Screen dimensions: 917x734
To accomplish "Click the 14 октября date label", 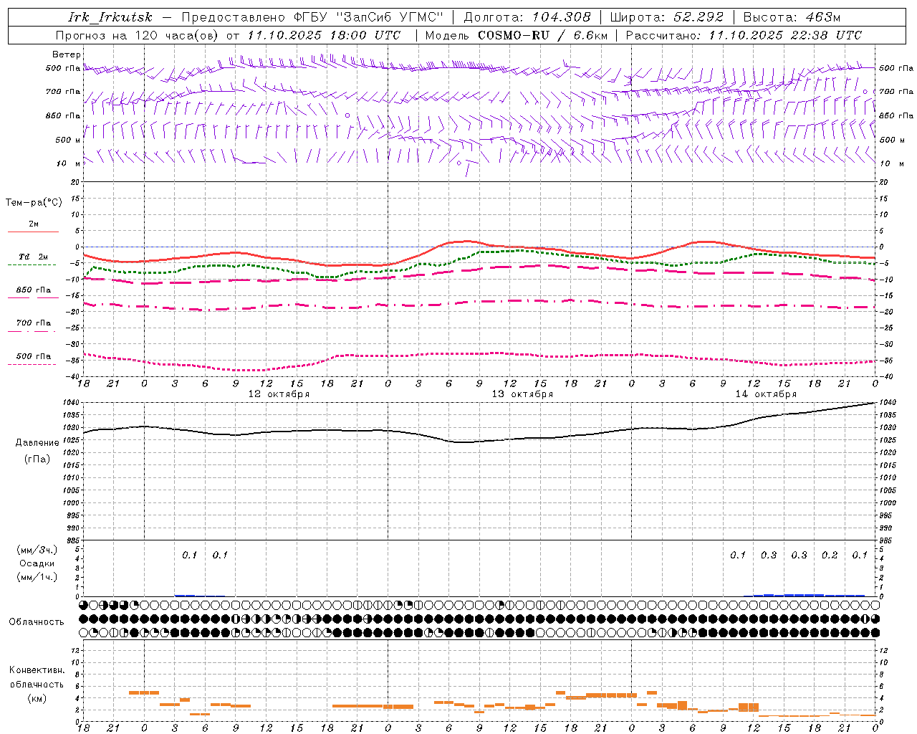I will pos(766,394).
